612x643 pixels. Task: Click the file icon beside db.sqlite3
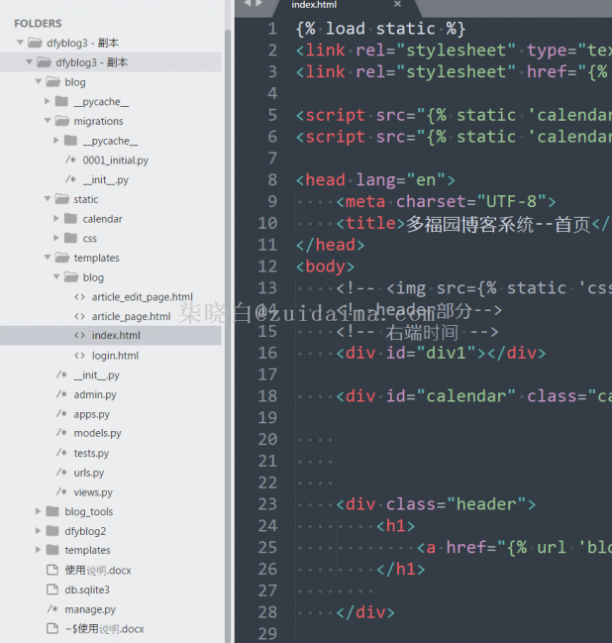click(52, 589)
